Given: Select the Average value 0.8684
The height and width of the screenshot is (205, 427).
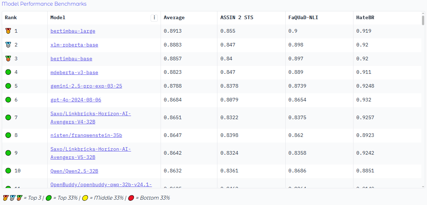Looking at the screenshot, I should tap(173, 100).
